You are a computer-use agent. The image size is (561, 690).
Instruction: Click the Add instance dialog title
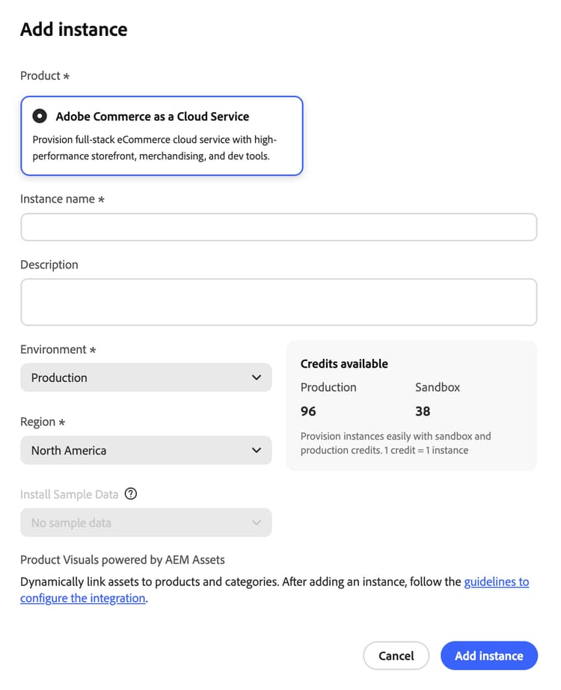(x=73, y=30)
